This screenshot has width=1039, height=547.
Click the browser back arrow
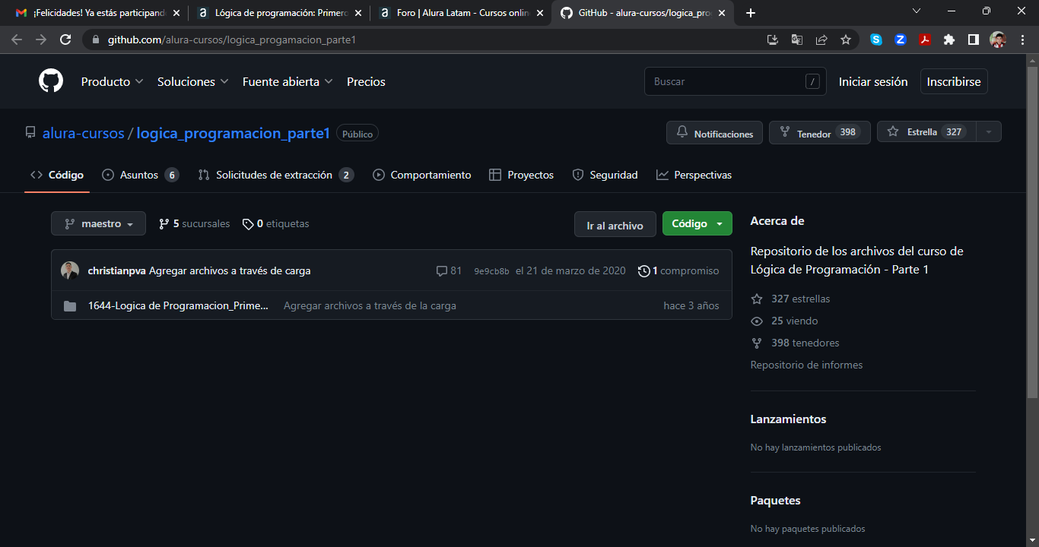pyautogui.click(x=17, y=40)
